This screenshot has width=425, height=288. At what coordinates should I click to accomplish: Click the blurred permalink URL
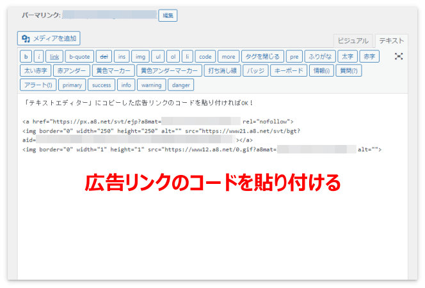(109, 15)
